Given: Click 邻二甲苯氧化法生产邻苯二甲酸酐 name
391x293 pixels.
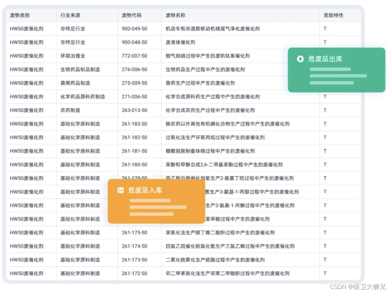Looking at the screenshot, I should coord(228,273).
